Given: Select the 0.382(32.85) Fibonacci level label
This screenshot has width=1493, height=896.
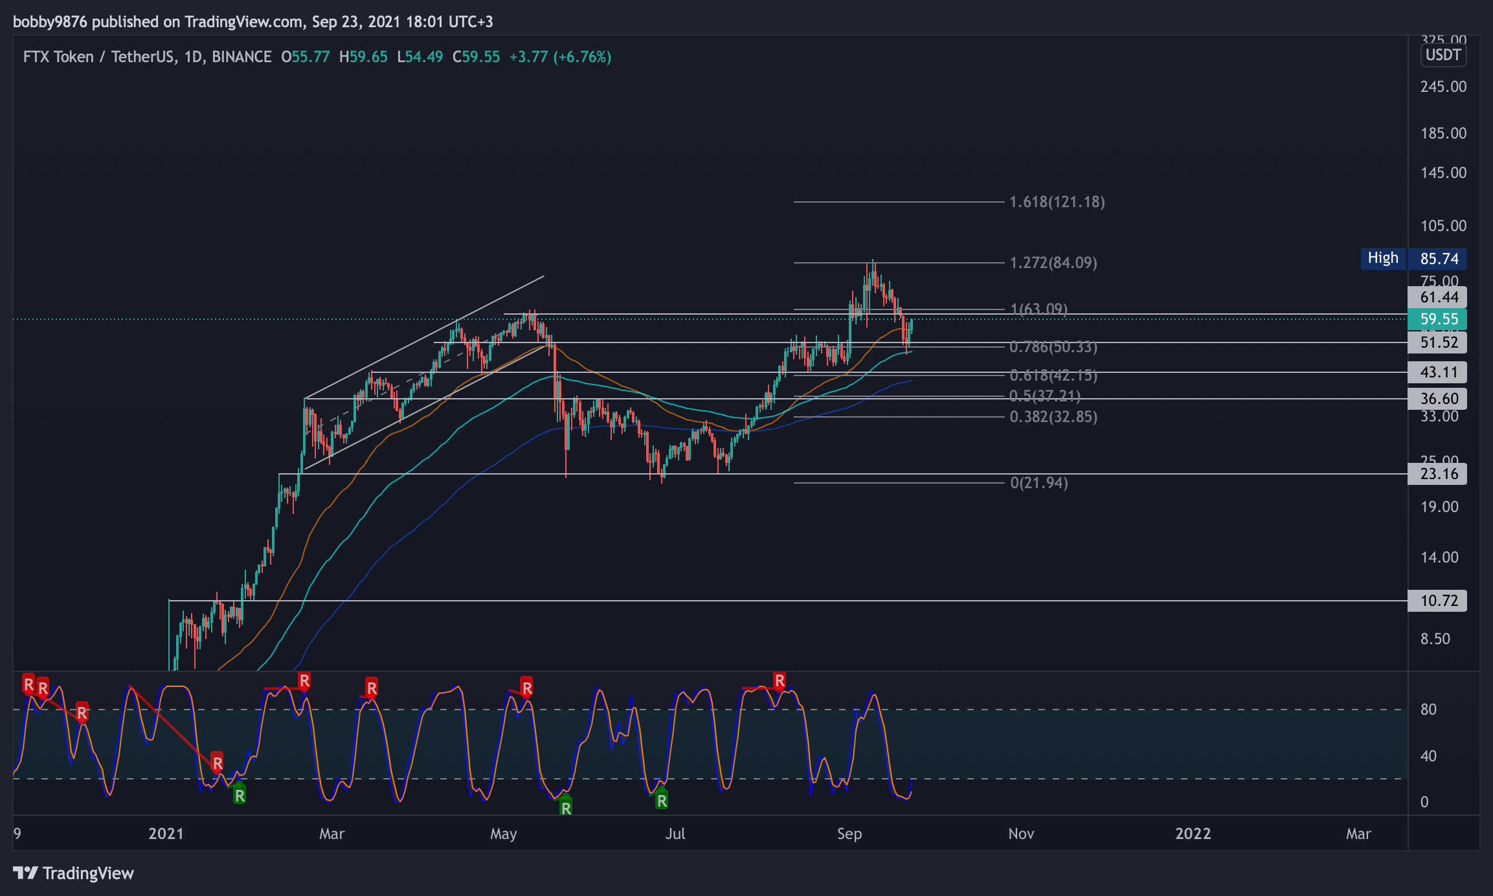Looking at the screenshot, I should tap(1053, 417).
